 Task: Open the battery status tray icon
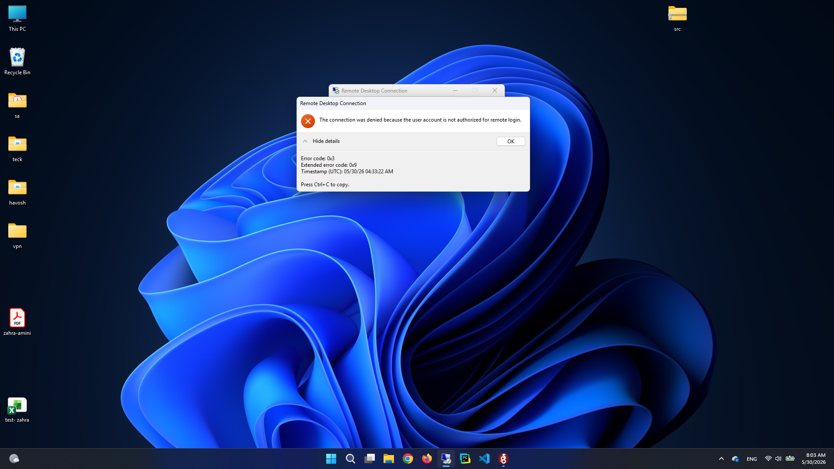790,459
